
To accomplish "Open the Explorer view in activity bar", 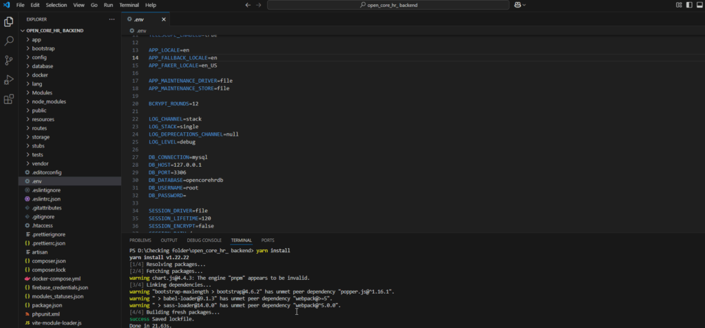I will (x=8, y=21).
